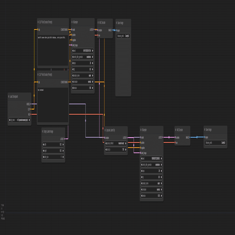Increase steps using right arrow in the denoise 1.00 KSampler
This screenshot has height=235, width=235.
point(93,63)
